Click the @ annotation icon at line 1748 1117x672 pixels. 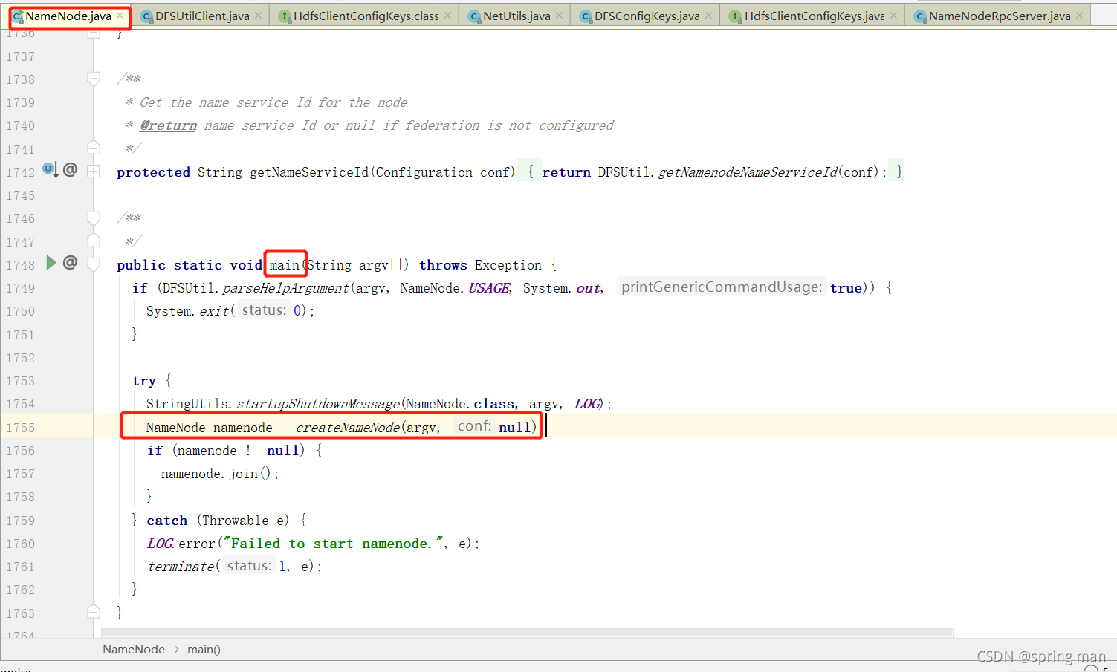[x=70, y=263]
